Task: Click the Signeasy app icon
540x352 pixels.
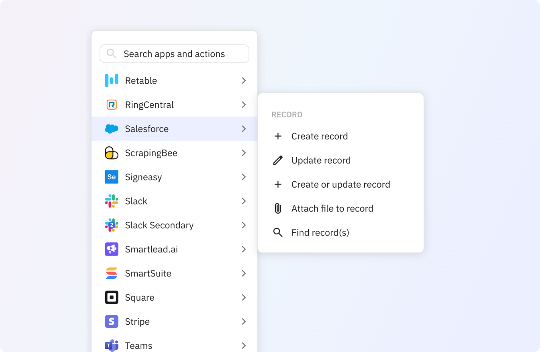Action: 111,177
